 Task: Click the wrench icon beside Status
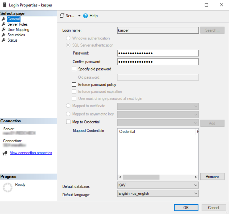point(3,40)
